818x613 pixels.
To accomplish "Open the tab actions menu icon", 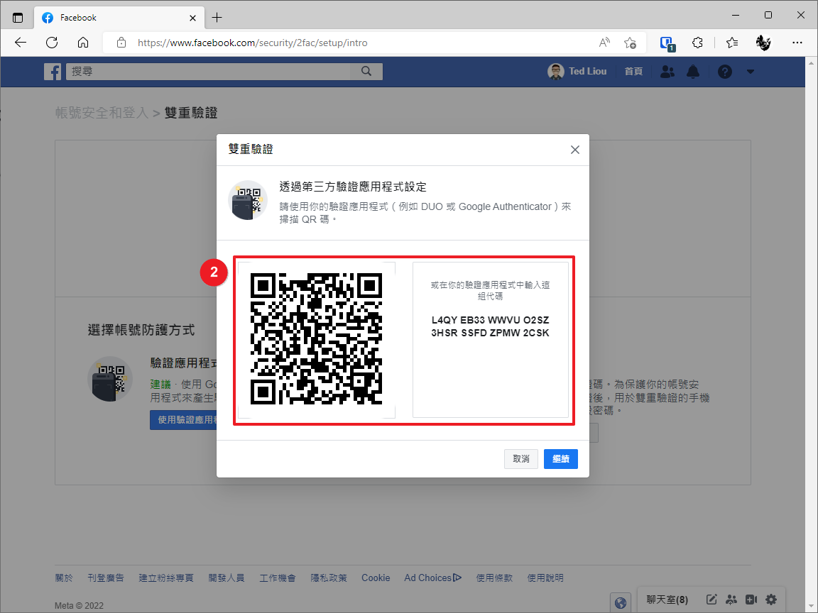I will tap(18, 18).
